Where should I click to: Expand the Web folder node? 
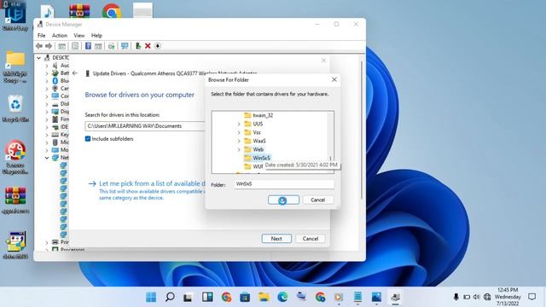tap(239, 149)
